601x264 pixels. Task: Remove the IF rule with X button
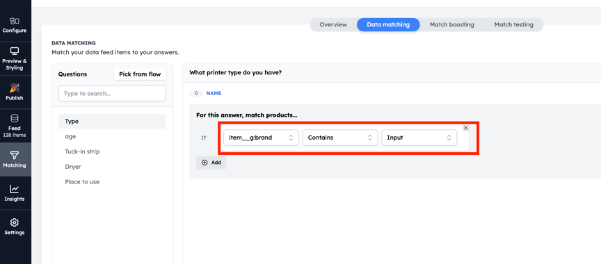465,128
